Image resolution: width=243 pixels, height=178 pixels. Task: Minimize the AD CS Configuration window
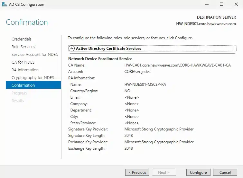[206, 4]
